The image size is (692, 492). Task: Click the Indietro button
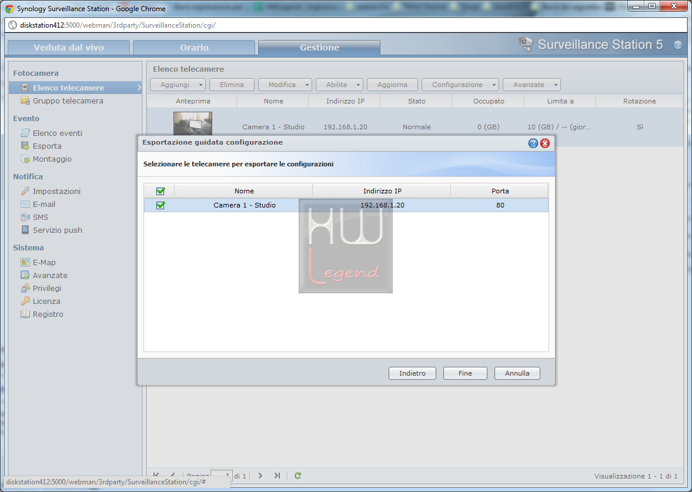pyautogui.click(x=412, y=373)
